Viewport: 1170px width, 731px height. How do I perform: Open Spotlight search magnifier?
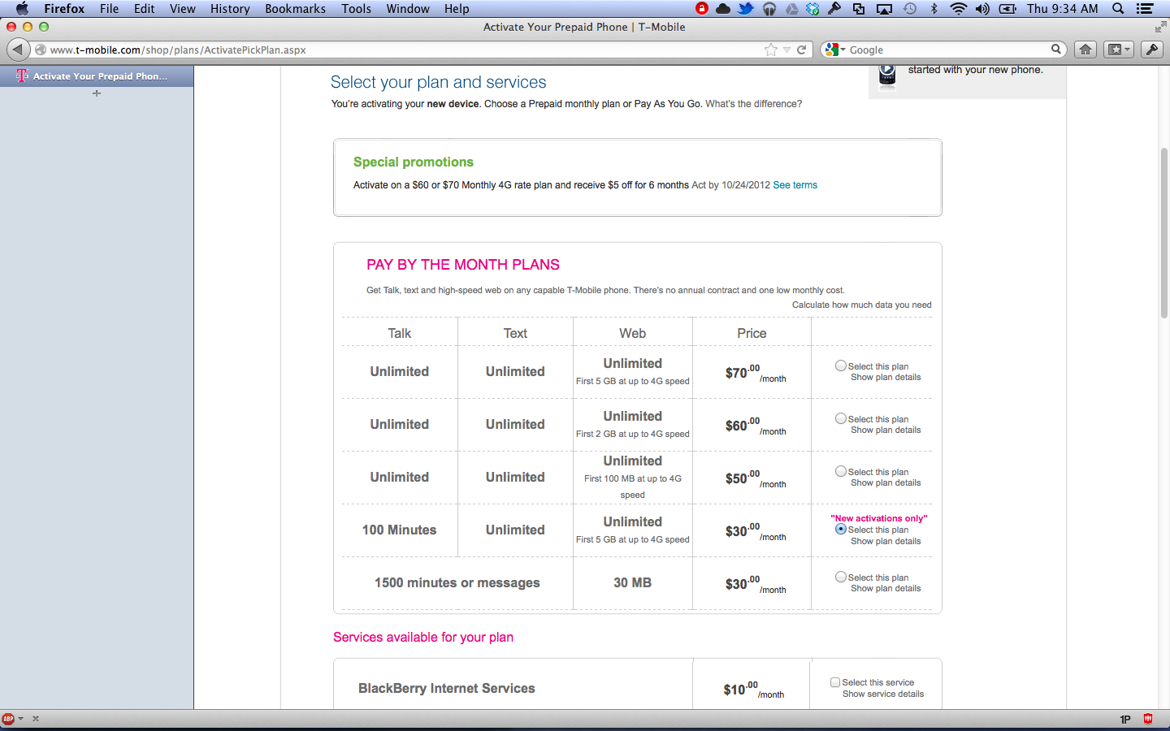1118,9
